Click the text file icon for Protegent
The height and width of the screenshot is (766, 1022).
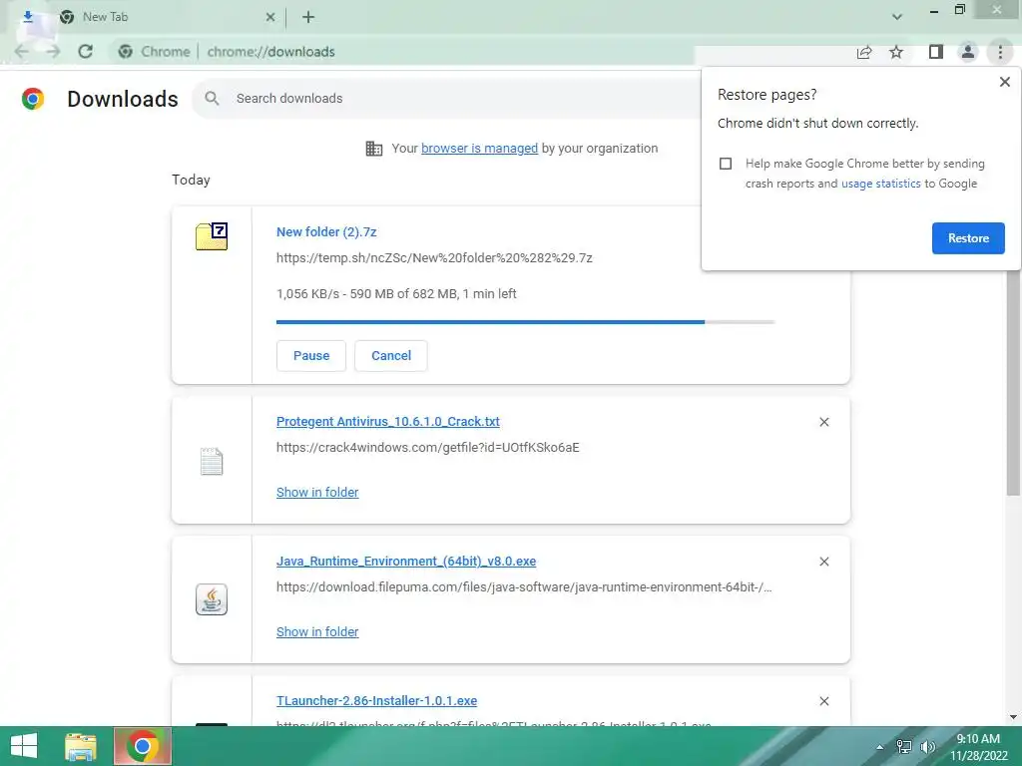(x=212, y=462)
